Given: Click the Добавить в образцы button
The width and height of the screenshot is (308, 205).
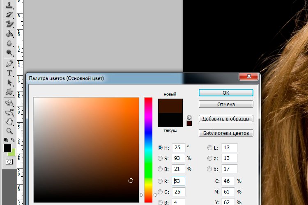Looking at the screenshot, I should 225,118.
